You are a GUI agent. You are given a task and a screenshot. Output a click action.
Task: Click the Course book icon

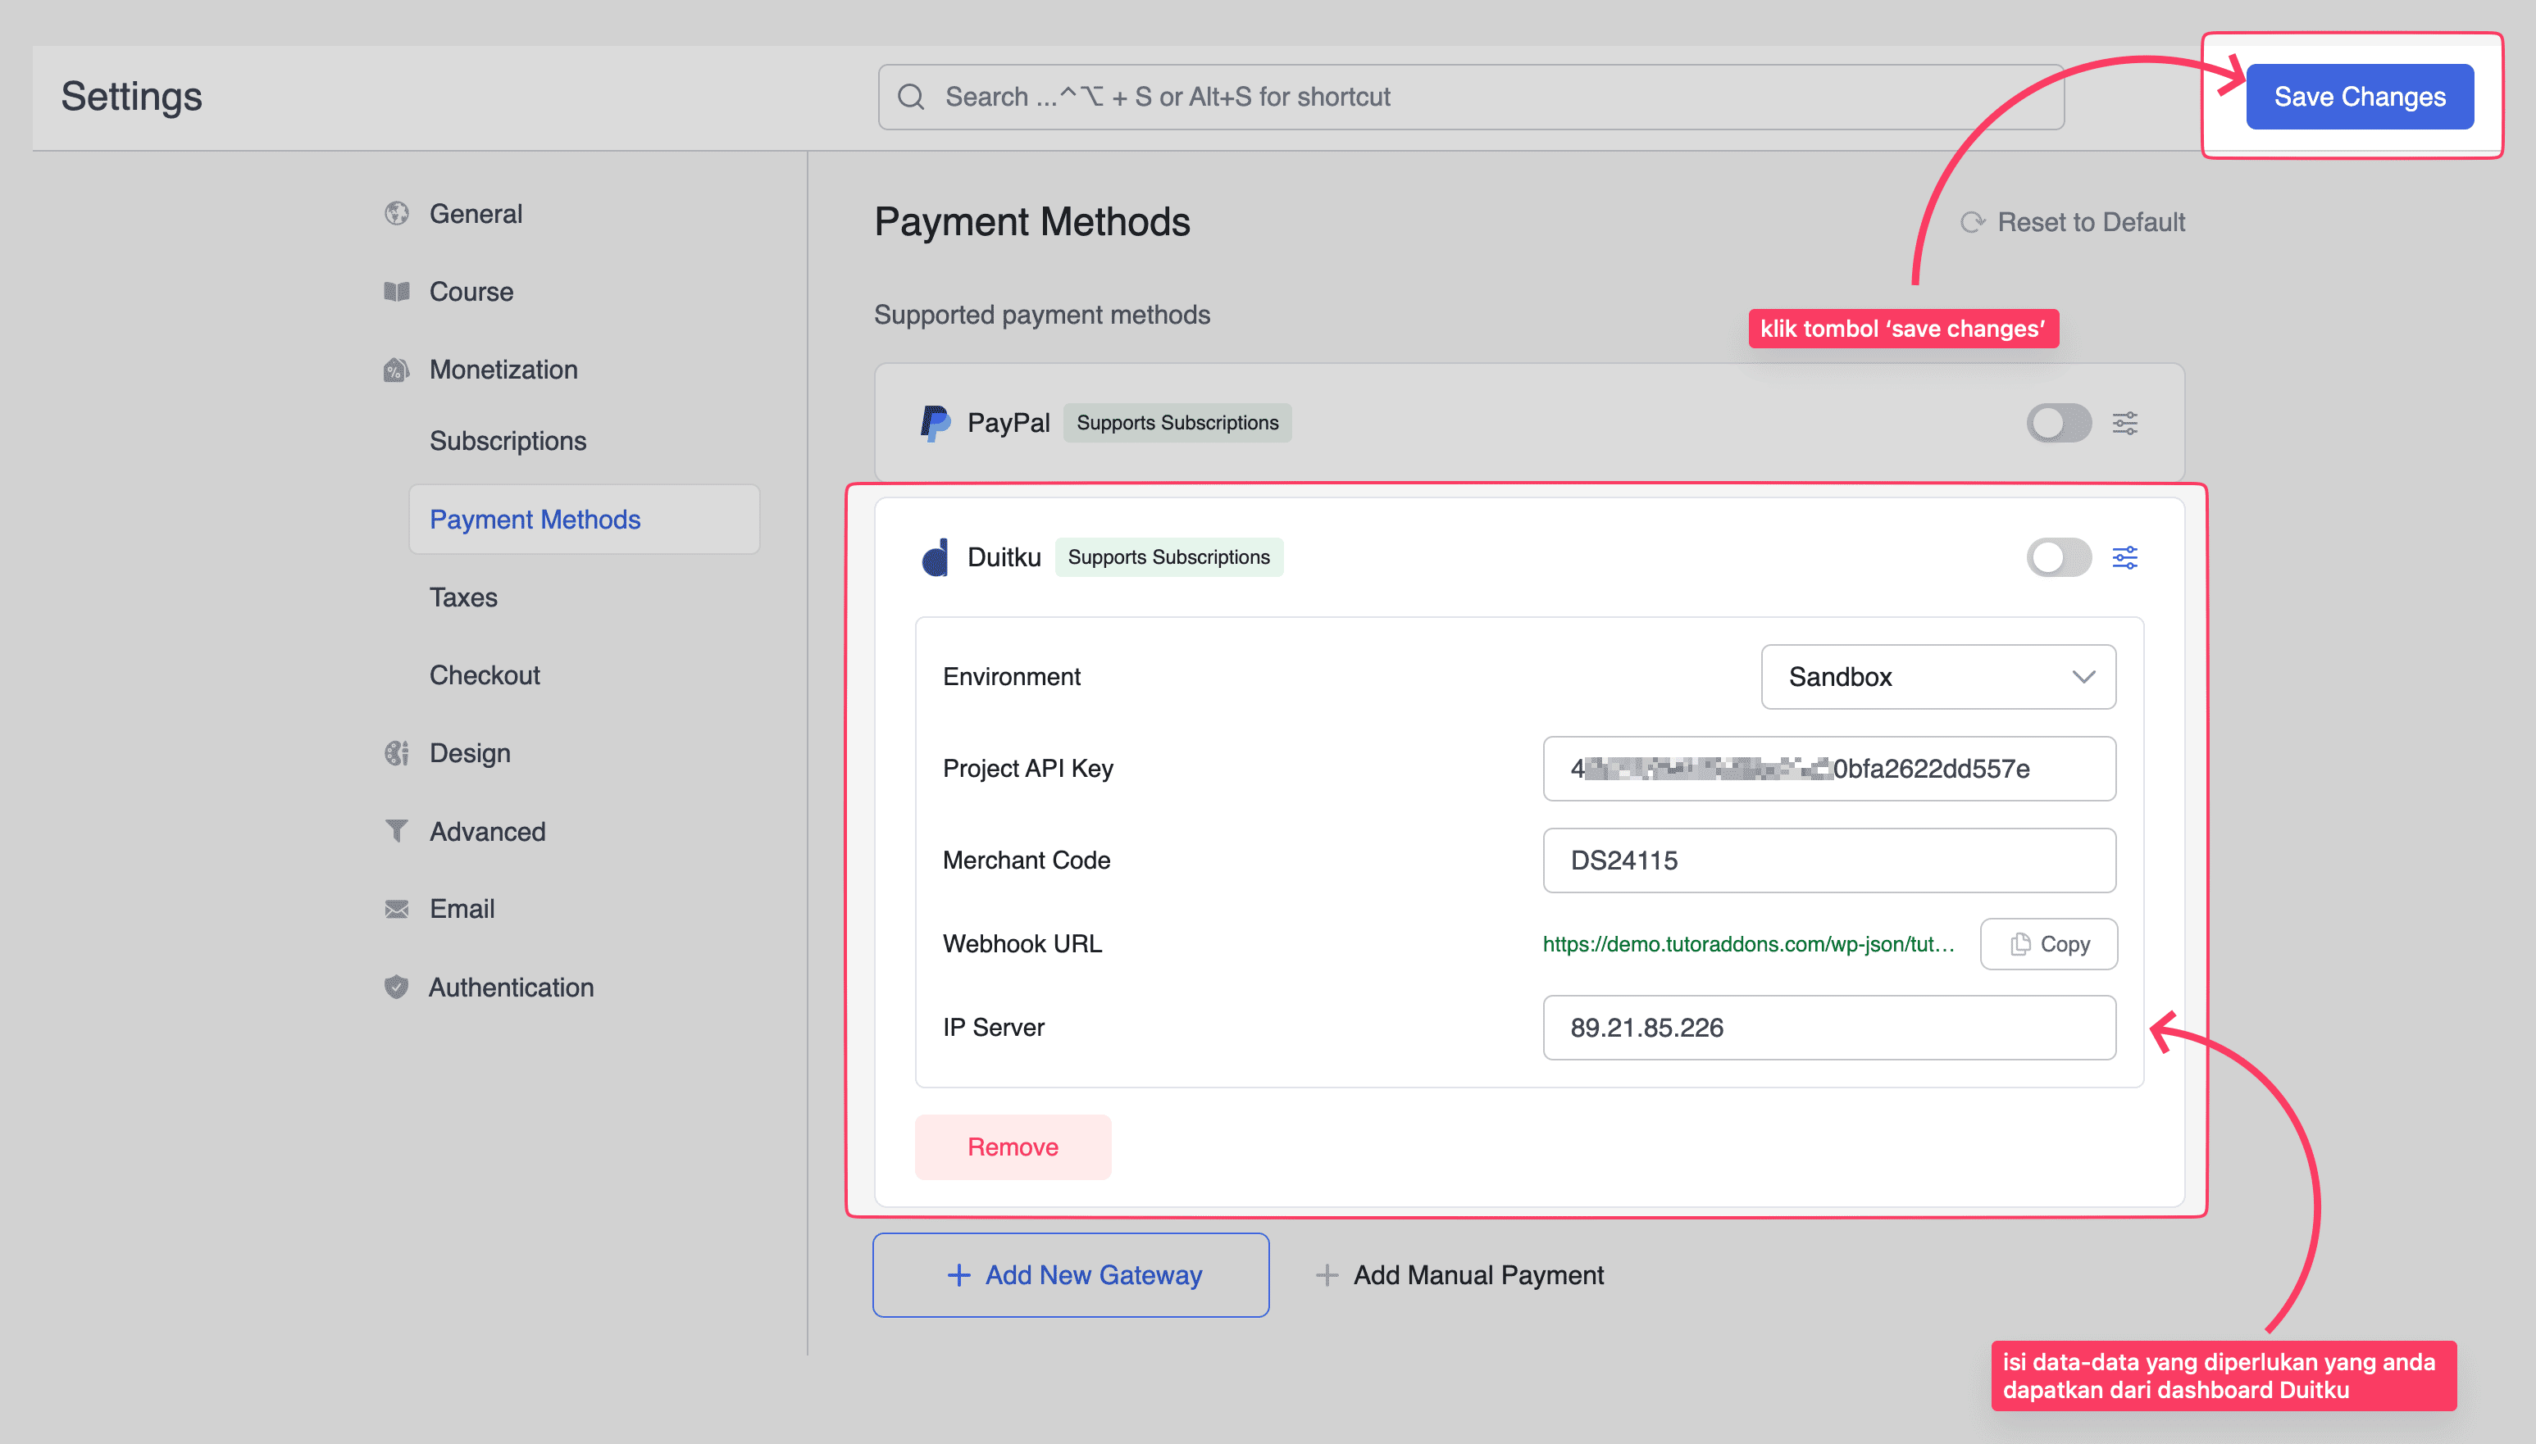[x=397, y=292]
